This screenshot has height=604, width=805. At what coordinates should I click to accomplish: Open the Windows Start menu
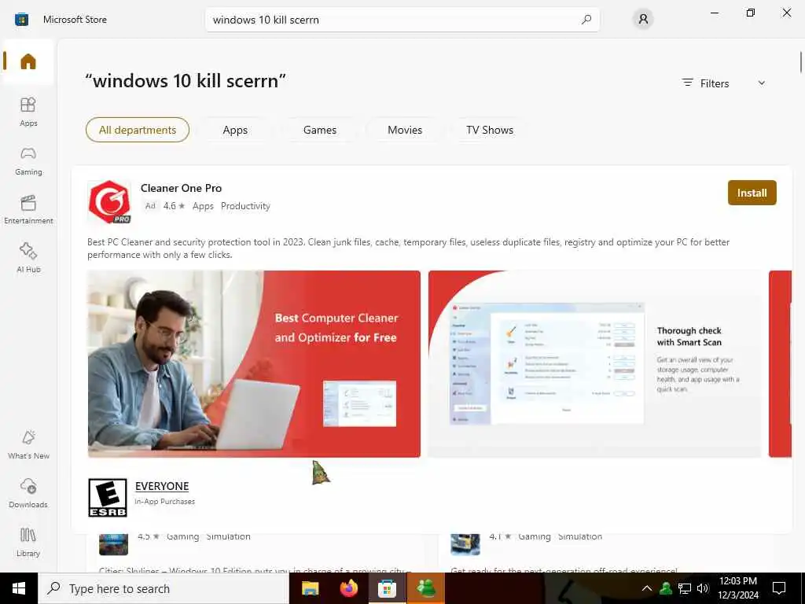(19, 588)
